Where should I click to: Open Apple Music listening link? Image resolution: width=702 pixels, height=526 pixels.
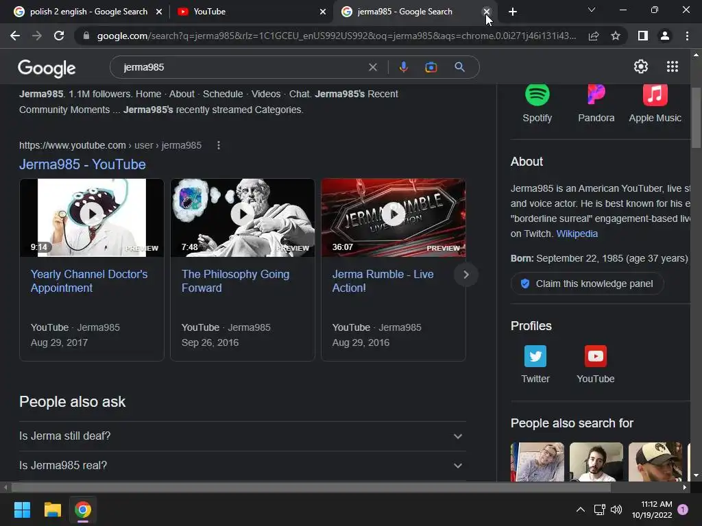click(655, 104)
